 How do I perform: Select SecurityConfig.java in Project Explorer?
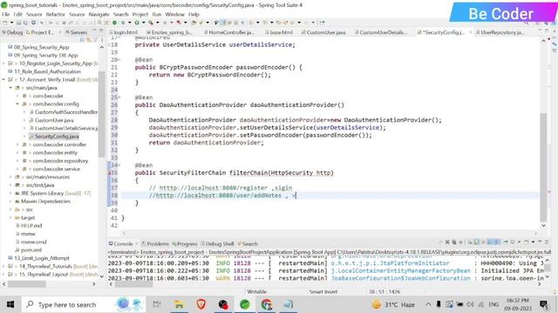57,137
